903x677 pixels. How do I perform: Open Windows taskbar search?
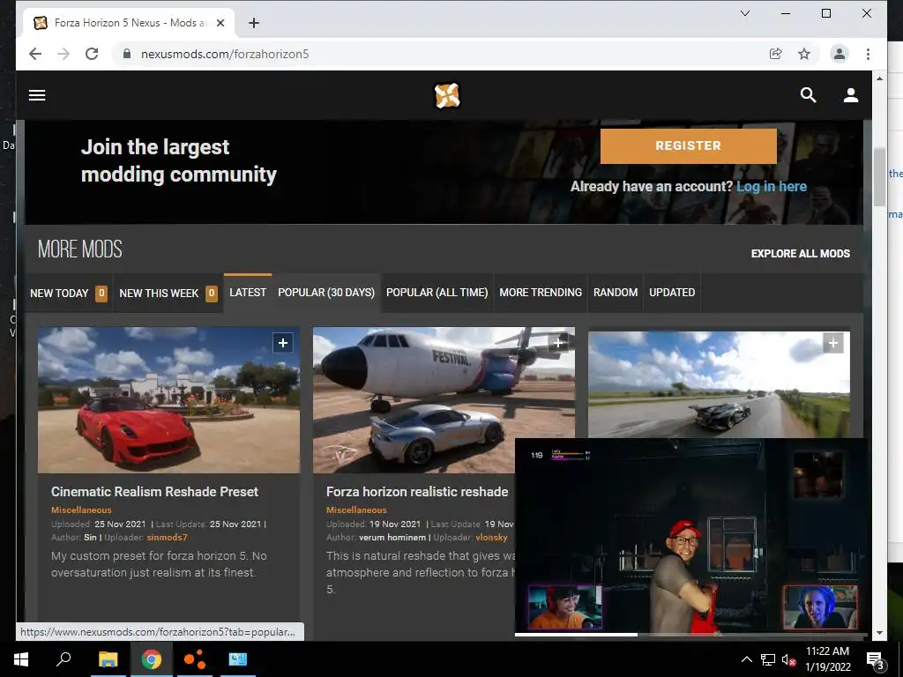(x=63, y=659)
